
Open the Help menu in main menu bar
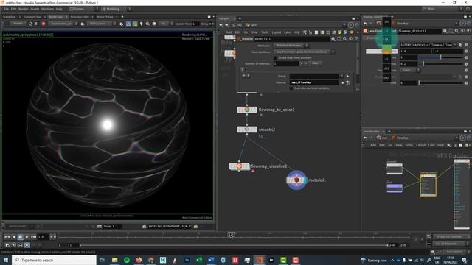coord(59,9)
